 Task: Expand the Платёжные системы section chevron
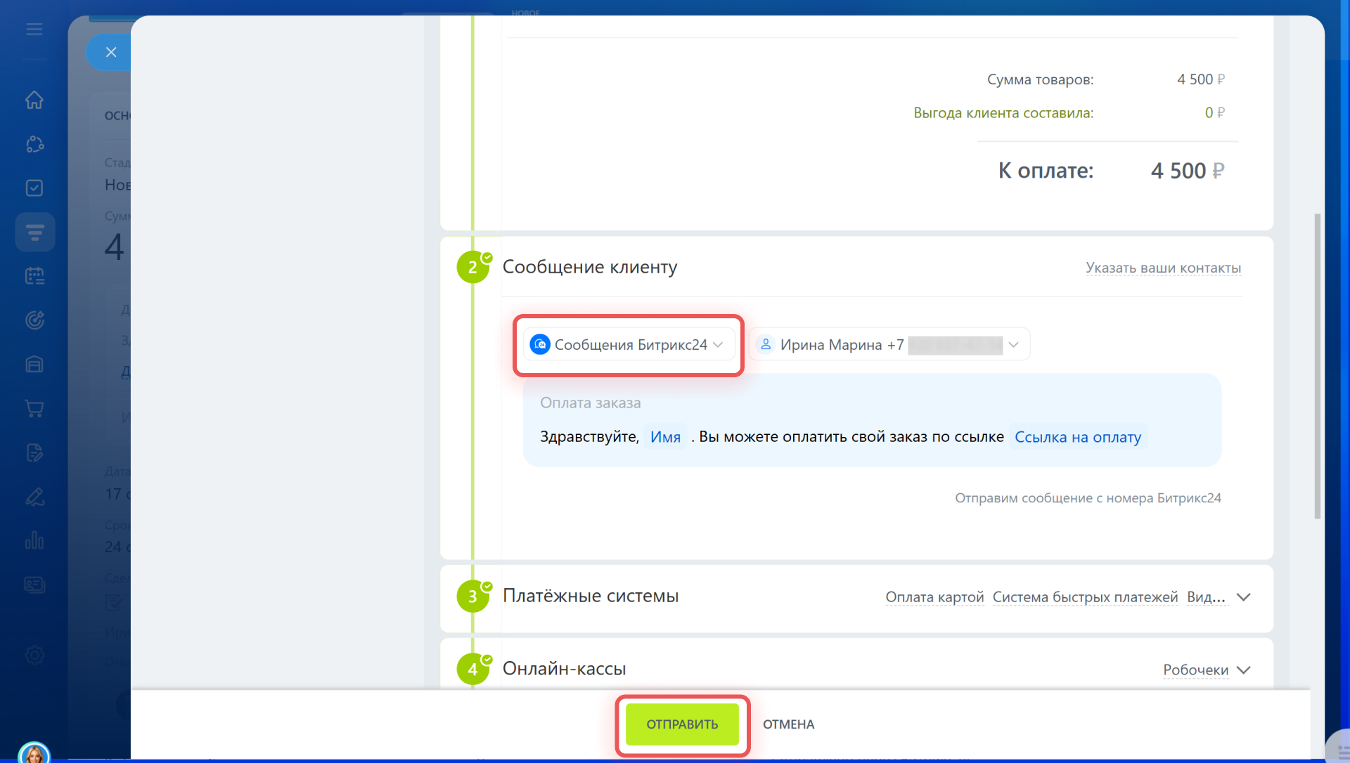(x=1243, y=597)
